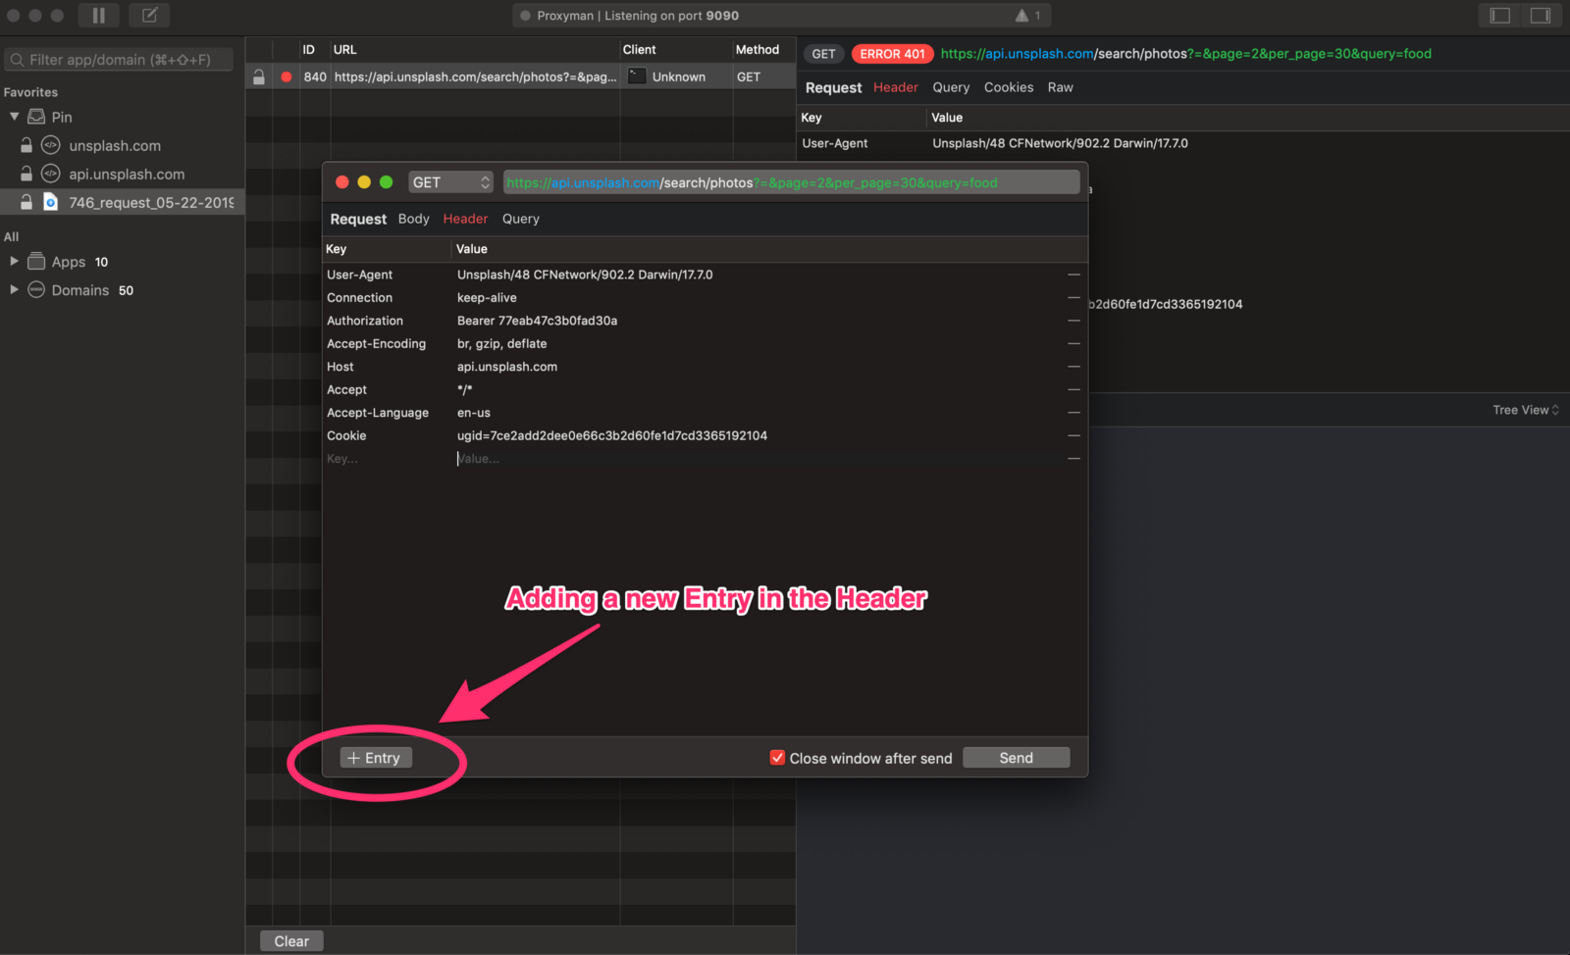Sort by the Client column header
This screenshot has height=955, width=1570.
(x=640, y=49)
